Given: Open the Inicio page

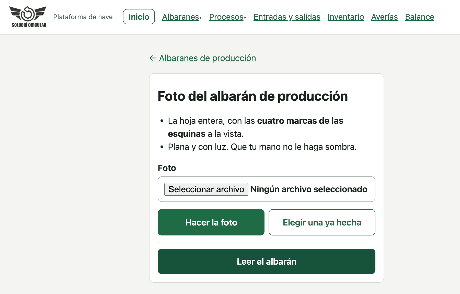Looking at the screenshot, I should [x=139, y=17].
